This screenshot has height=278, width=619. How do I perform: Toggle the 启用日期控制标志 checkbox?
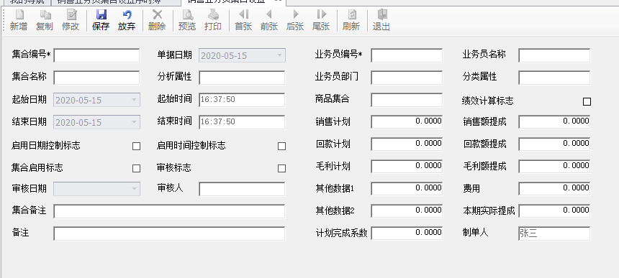point(136,146)
